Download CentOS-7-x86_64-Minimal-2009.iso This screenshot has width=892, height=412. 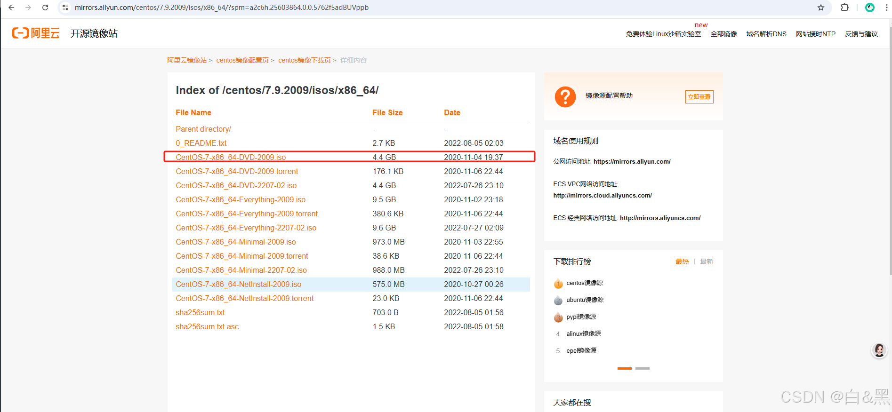point(236,242)
